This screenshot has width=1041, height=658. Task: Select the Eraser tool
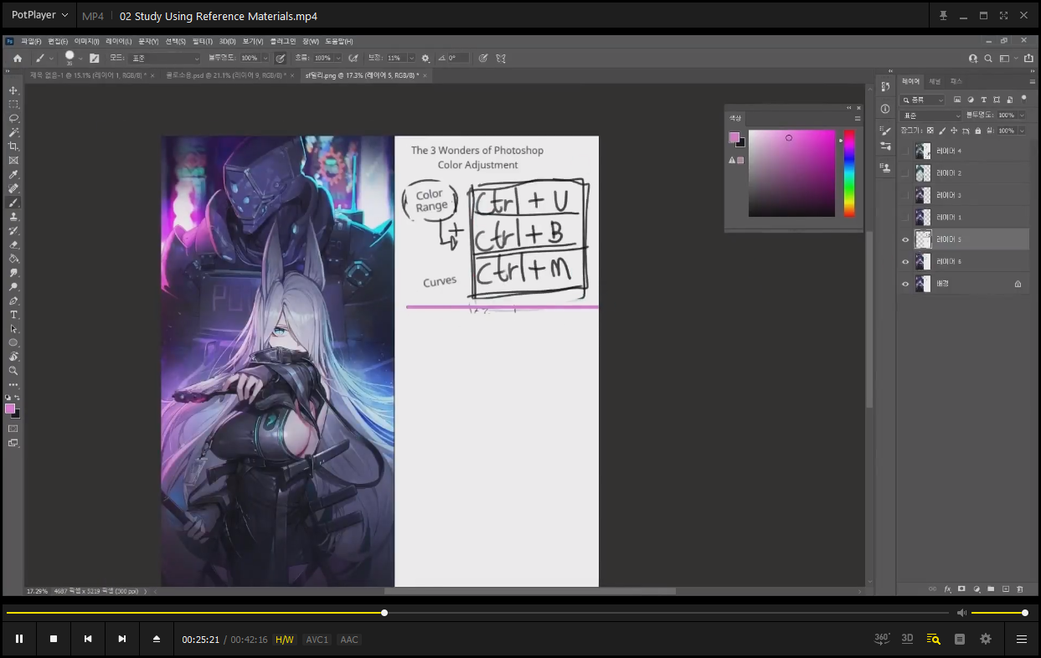click(x=13, y=244)
